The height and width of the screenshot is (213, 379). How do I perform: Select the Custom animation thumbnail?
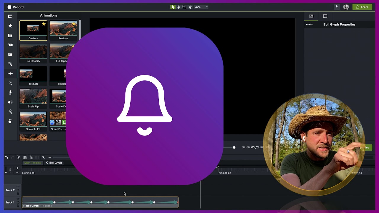[33, 30]
